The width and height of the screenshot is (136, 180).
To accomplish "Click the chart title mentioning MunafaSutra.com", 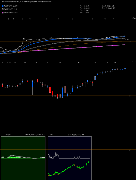I will coord(27,2).
